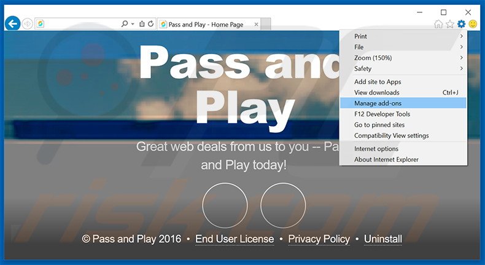
Task: Click Manage add-ons in the menu
Action: pos(403,103)
